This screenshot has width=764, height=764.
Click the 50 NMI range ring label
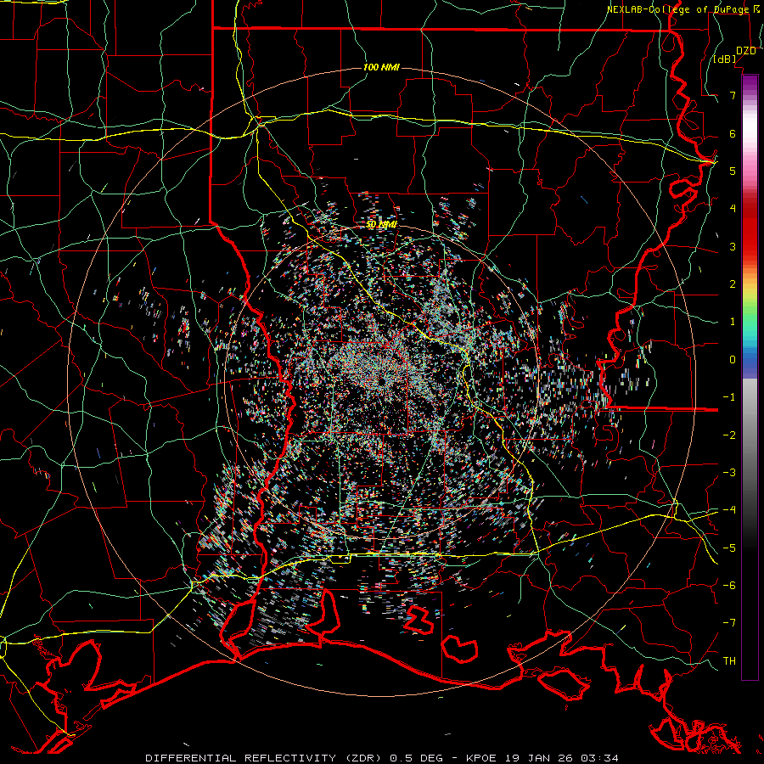click(381, 224)
